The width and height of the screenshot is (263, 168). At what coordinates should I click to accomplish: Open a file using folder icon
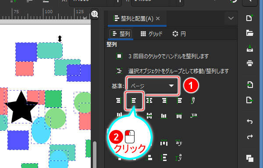(x=249, y=33)
